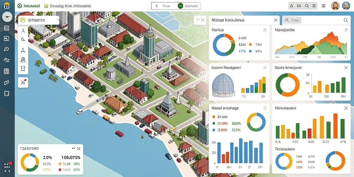
Task: Open the star-shaped icon in dark sidebar
Action: 7,60
